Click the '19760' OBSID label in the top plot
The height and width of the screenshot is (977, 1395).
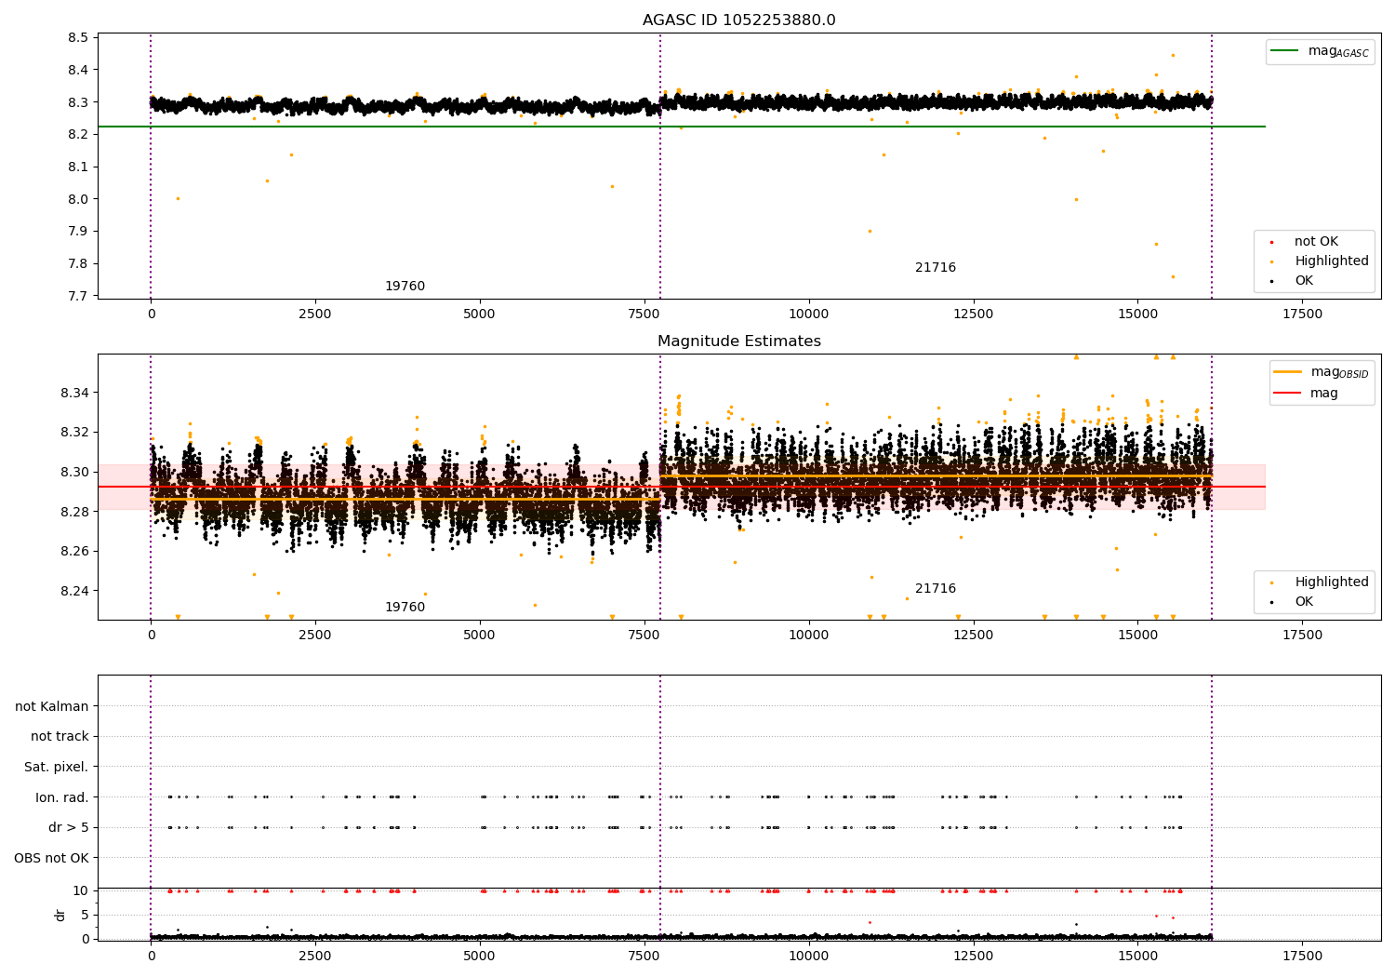click(x=405, y=287)
